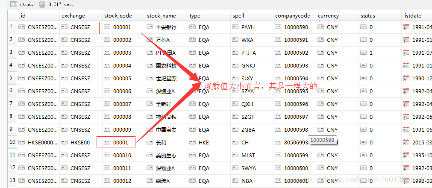Select stock_name cell 美丽生态
The width and height of the screenshot is (432, 188).
tap(166, 155)
